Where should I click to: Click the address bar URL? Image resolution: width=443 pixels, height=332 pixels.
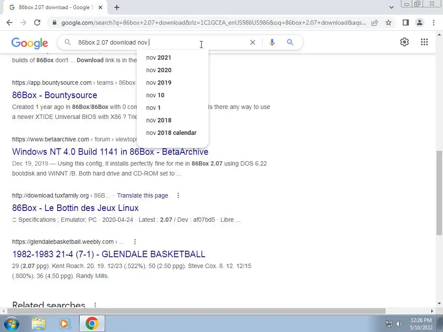[213, 22]
